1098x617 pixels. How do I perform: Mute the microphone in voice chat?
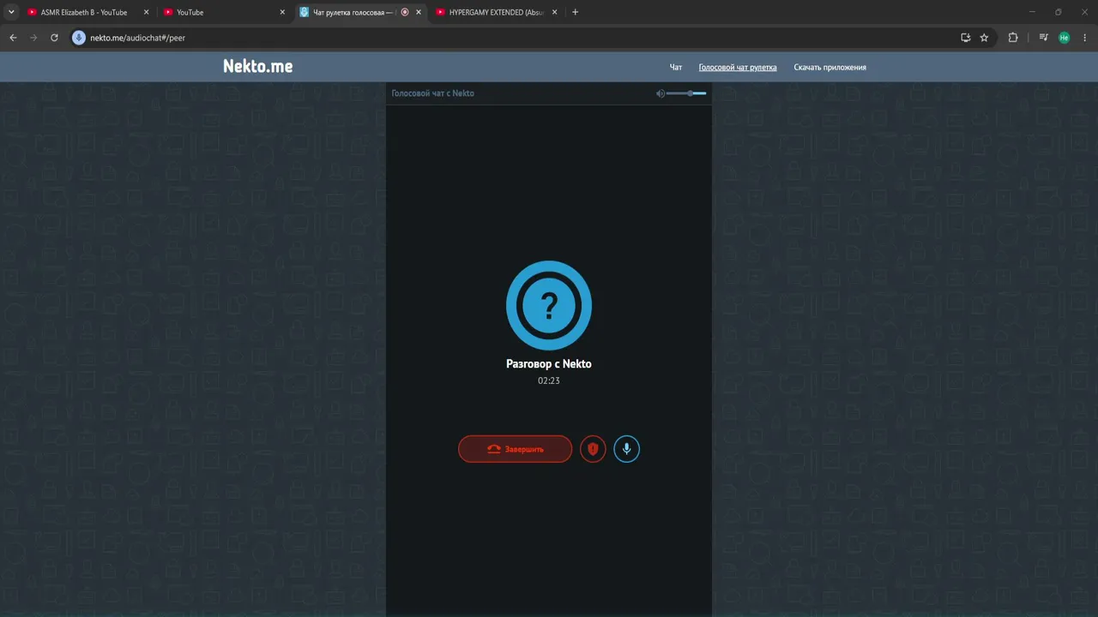[x=627, y=449]
